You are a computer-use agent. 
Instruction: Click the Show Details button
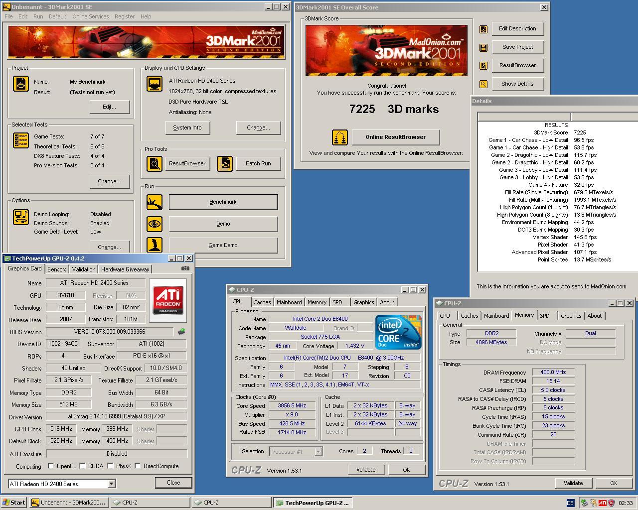pos(517,84)
